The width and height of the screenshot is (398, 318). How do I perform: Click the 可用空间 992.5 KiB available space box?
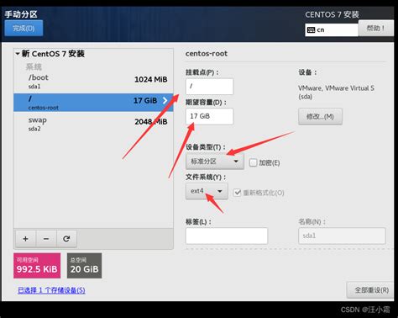tap(37, 266)
